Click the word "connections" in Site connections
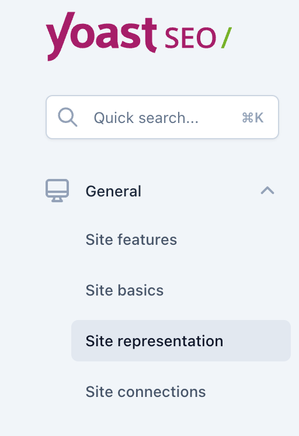 point(162,392)
